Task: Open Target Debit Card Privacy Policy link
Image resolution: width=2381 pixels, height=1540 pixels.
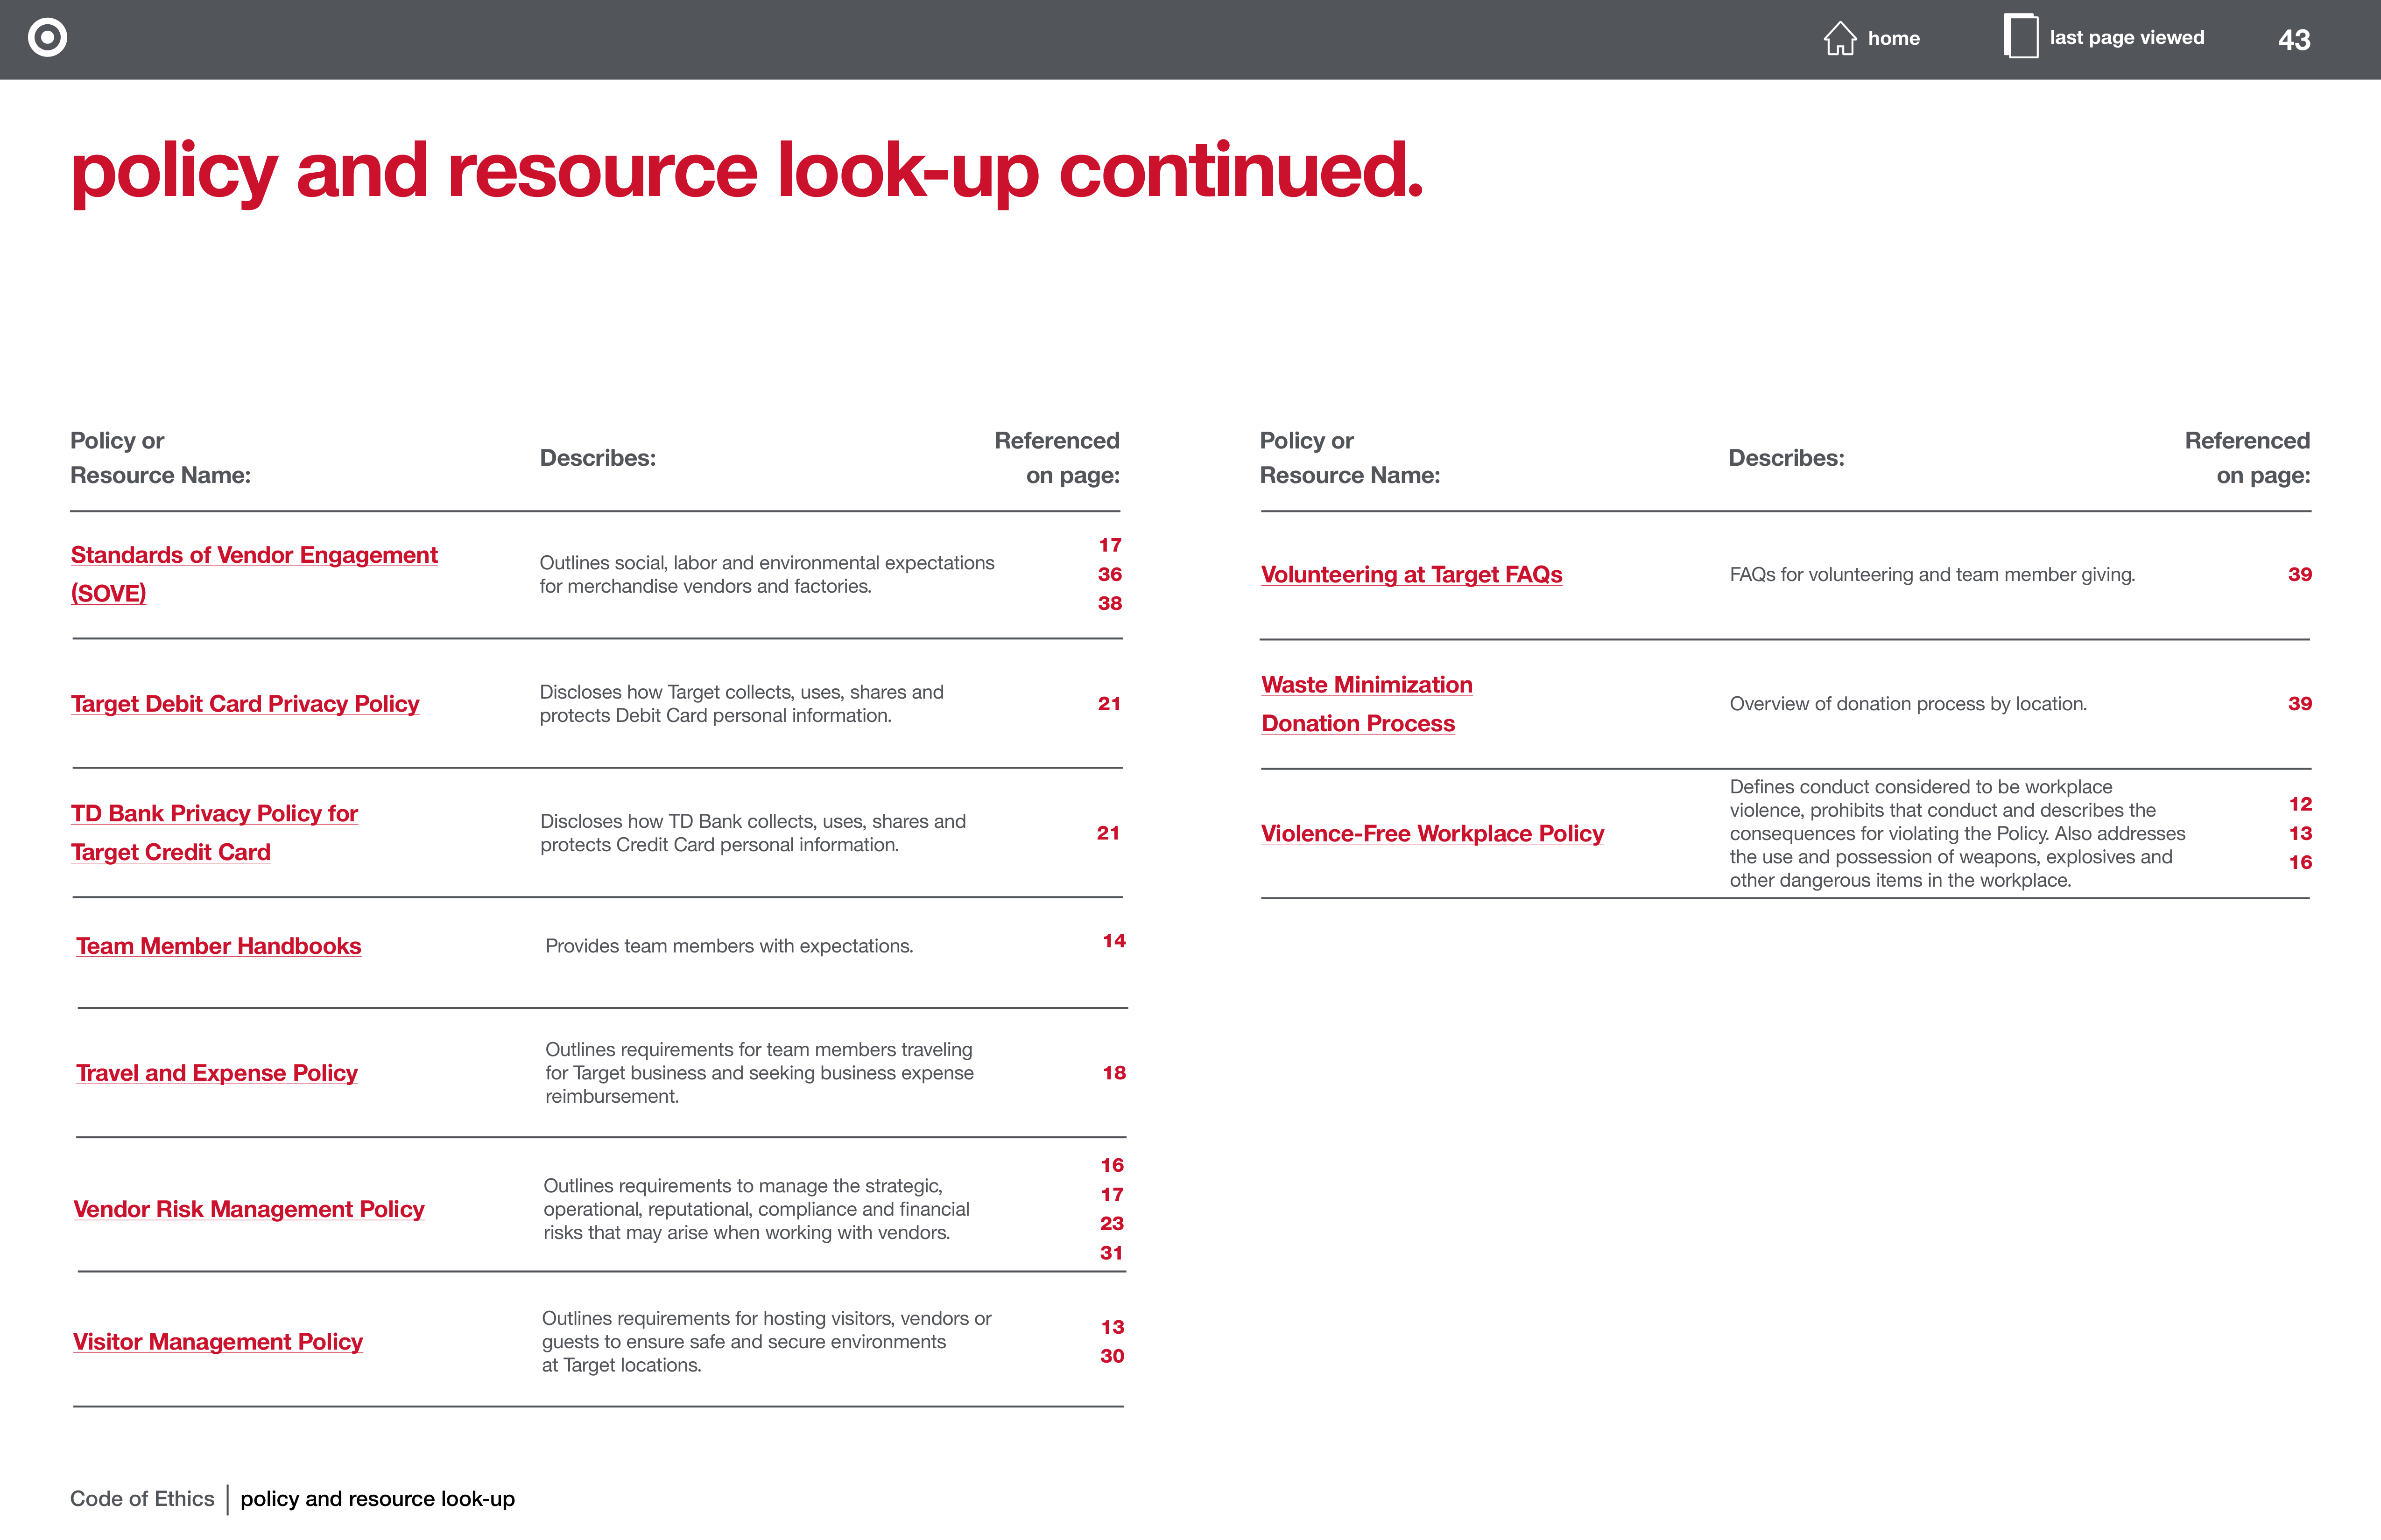Action: click(x=245, y=704)
